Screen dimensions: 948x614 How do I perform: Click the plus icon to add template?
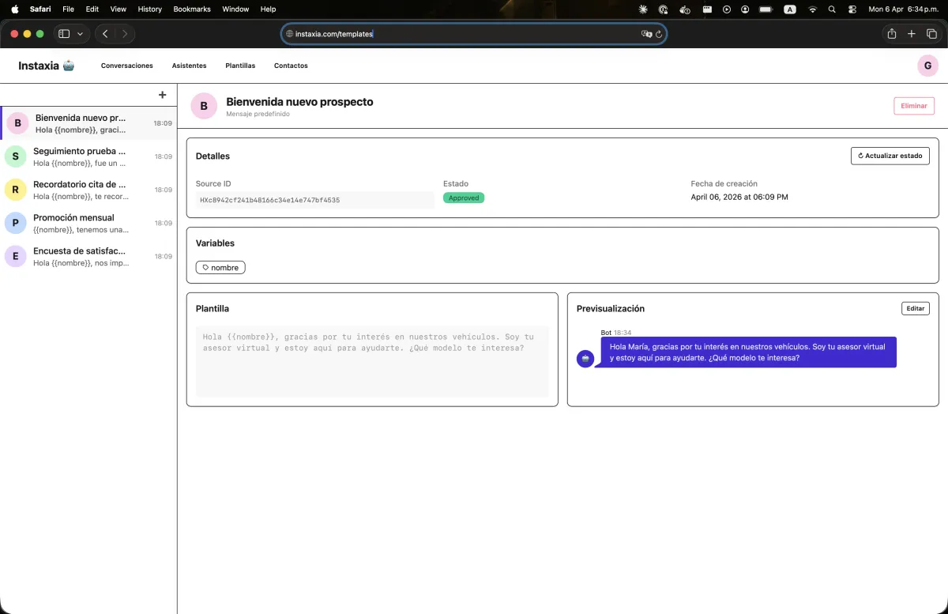(x=162, y=95)
